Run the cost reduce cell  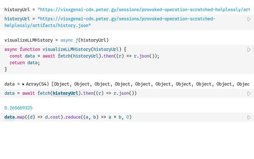pos(249,117)
